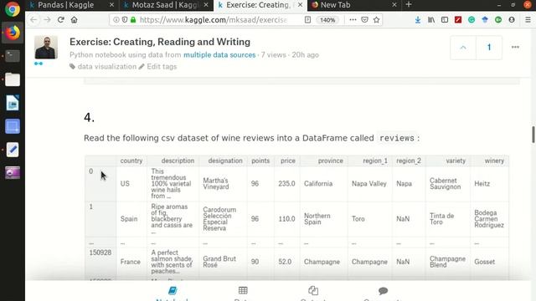
Task: Open the notebook's three-dot options menu
Action: (x=515, y=47)
